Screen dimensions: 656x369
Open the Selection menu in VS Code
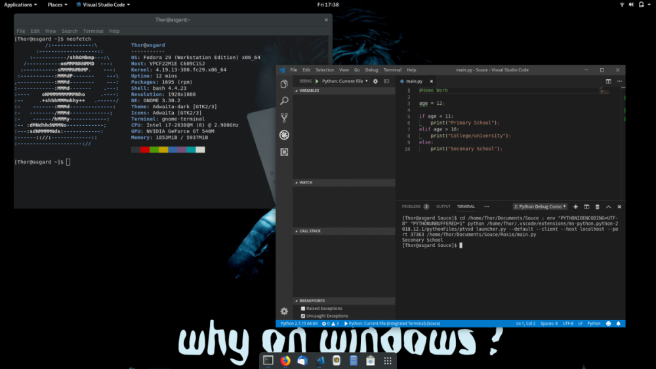(x=324, y=69)
